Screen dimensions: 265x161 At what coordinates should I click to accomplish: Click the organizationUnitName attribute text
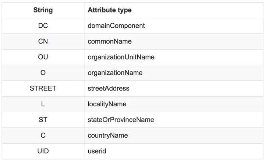tap(121, 57)
